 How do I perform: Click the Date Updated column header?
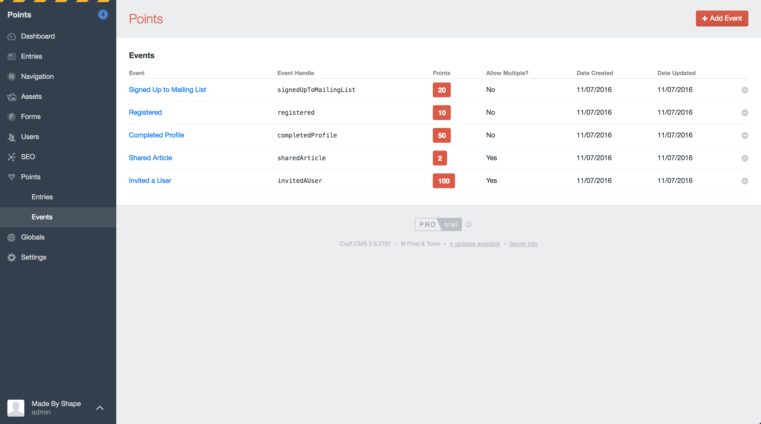pyautogui.click(x=676, y=73)
